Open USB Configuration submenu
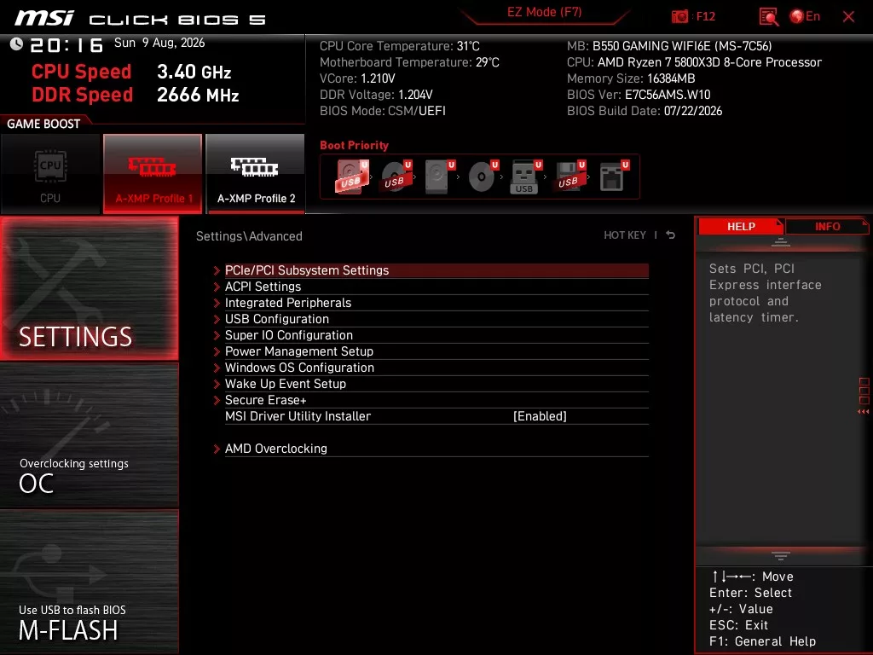Viewport: 873px width, 655px height. 436,319
